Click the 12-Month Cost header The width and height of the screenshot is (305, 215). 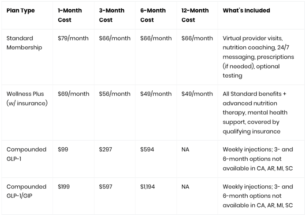coord(195,15)
